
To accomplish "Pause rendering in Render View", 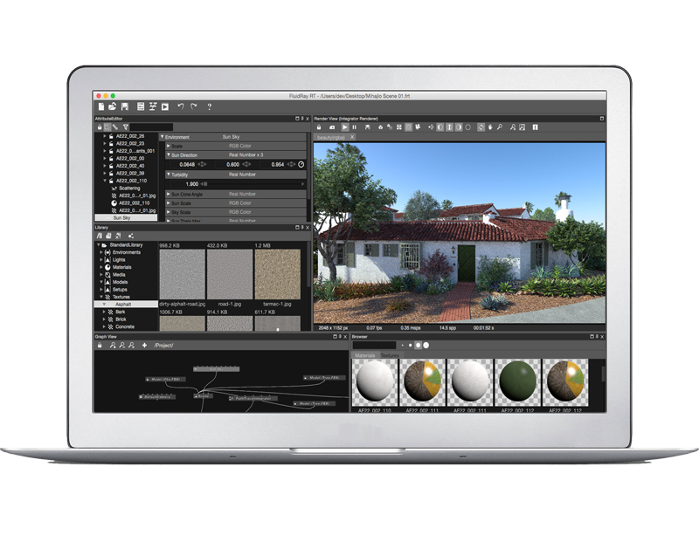I will click(x=355, y=127).
